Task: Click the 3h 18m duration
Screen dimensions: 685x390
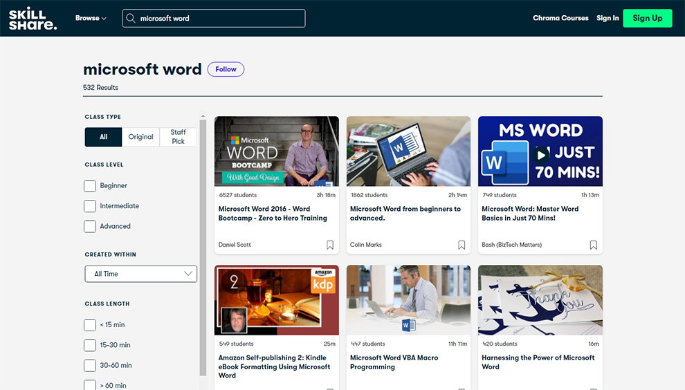Action: coord(326,195)
